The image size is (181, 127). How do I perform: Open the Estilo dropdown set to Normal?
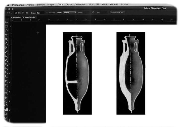pyautogui.click(x=70, y=12)
